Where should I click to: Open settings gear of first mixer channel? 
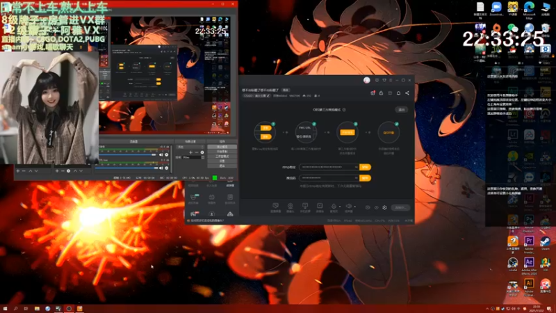pyautogui.click(x=166, y=154)
